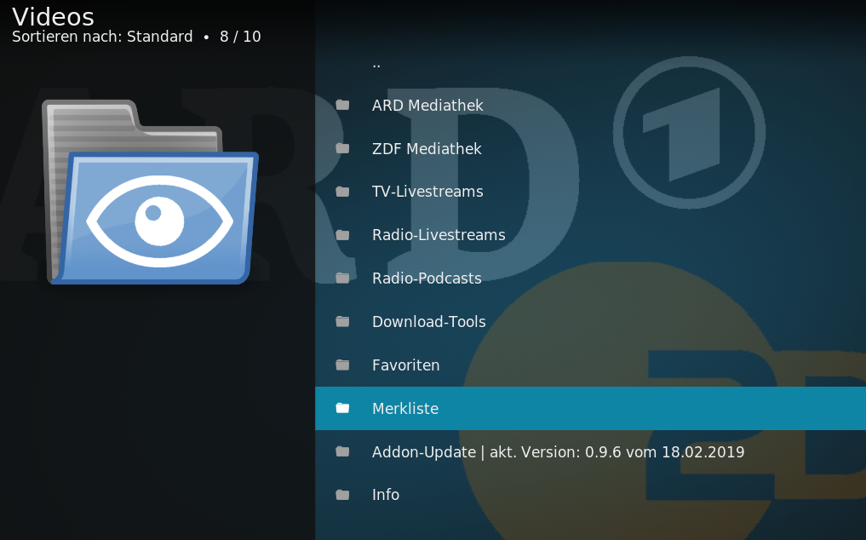
Task: Click the folder icon beside Info
Action: (342, 495)
